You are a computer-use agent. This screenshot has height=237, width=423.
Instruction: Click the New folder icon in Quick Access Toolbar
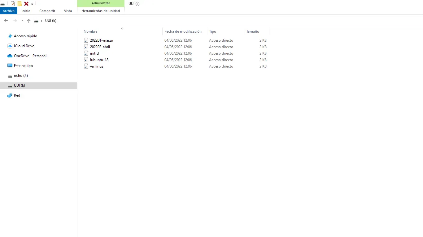click(20, 4)
